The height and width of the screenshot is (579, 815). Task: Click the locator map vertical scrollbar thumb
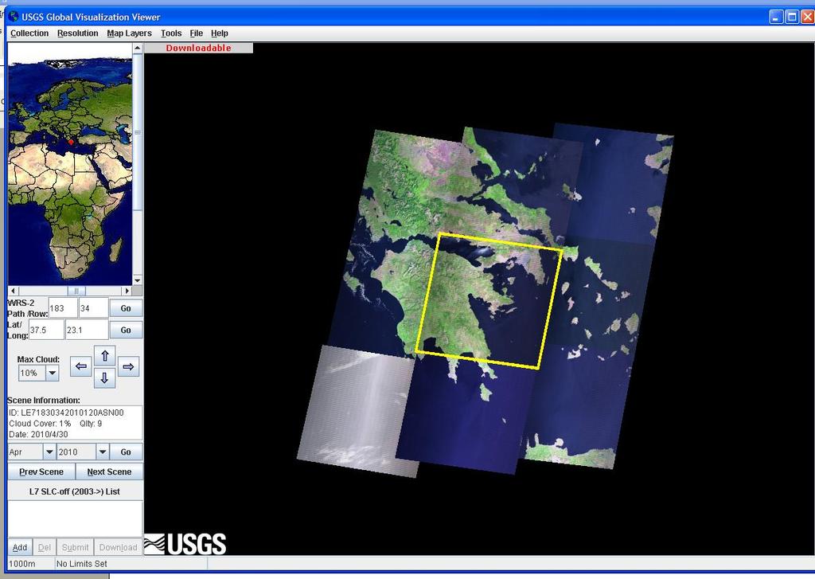pos(137,132)
